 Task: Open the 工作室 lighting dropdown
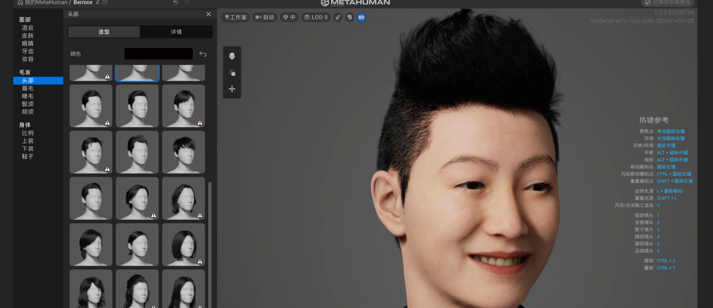[x=236, y=17]
